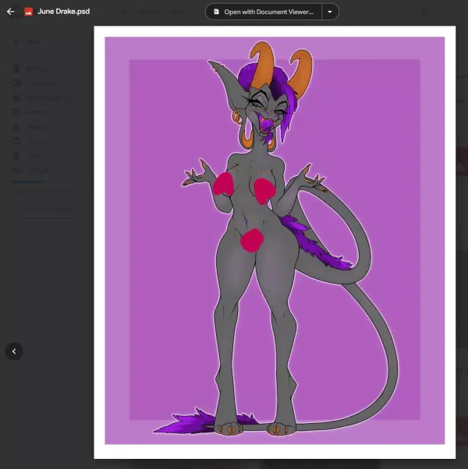The width and height of the screenshot is (468, 469).
Task: Open with Document Viewer
Action: coord(264,12)
